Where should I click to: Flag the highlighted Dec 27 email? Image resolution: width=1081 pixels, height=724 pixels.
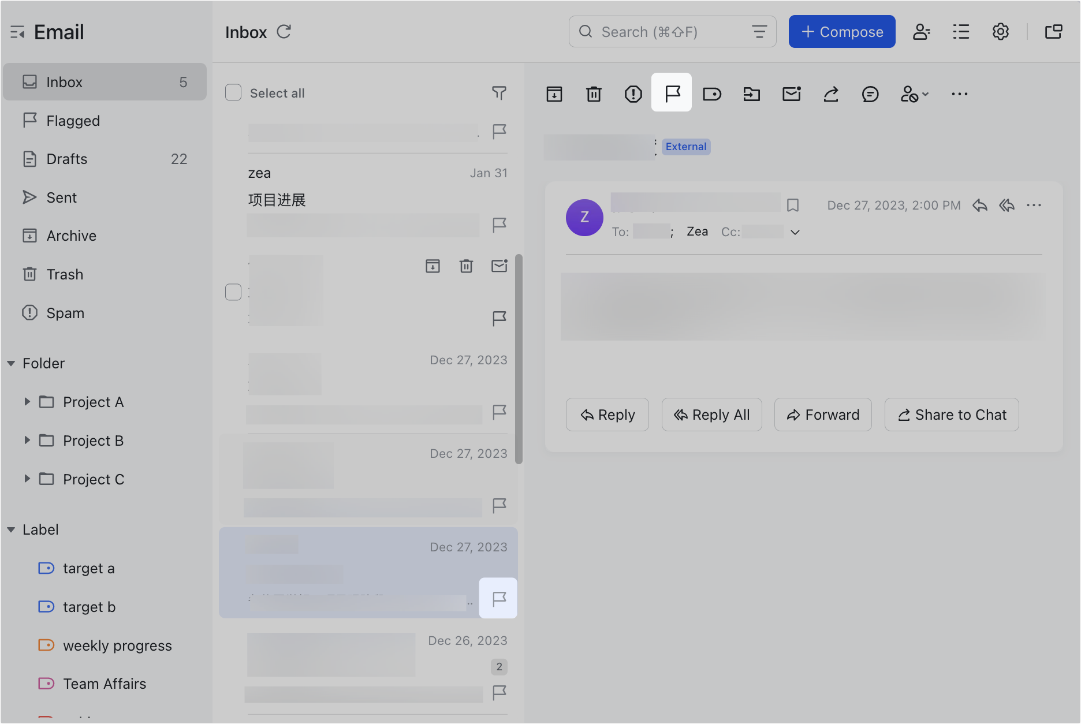coord(498,598)
